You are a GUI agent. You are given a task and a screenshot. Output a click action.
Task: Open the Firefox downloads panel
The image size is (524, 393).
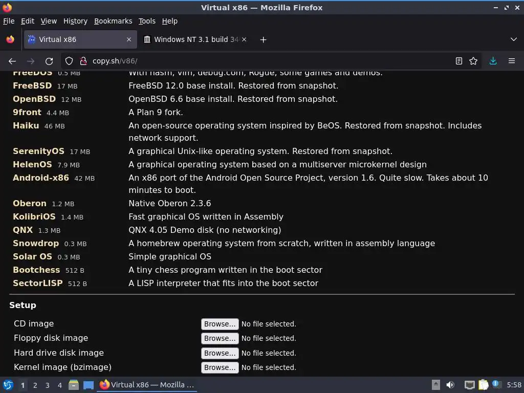493,61
